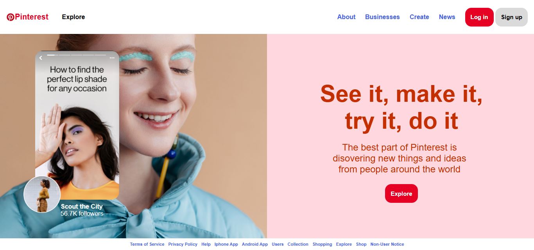Screen dimensions: 534x250
Task: Click the red Log in button
Action: (x=479, y=17)
